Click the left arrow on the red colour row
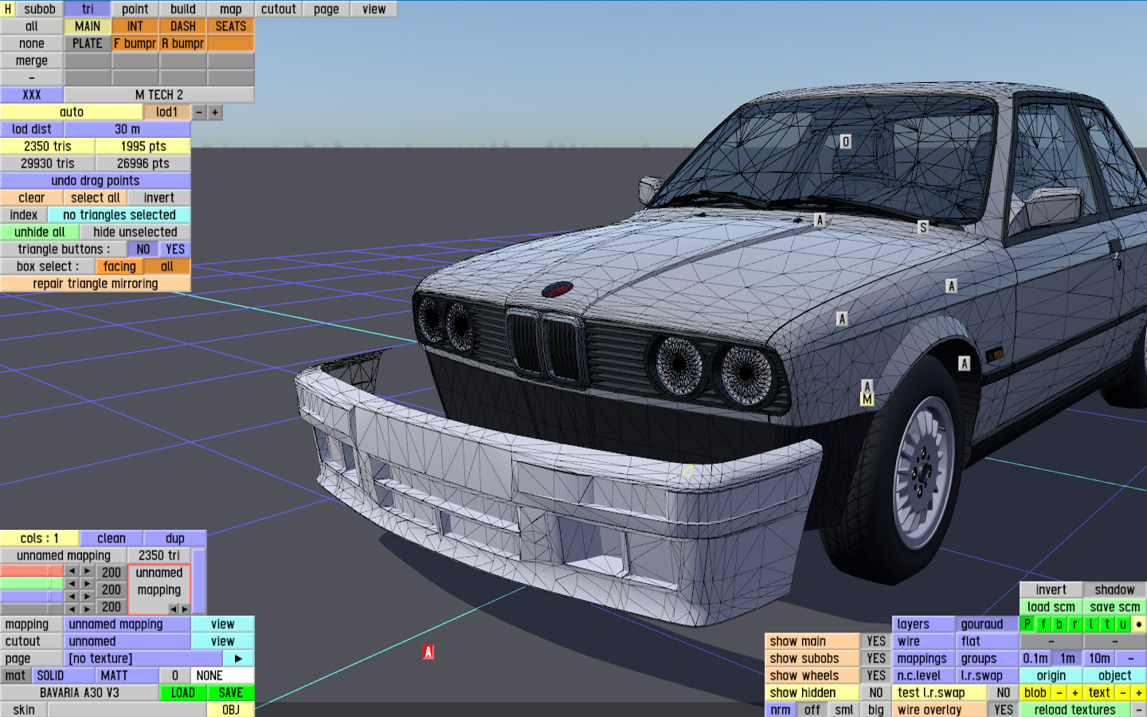Viewport: 1147px width, 717px height. (72, 571)
